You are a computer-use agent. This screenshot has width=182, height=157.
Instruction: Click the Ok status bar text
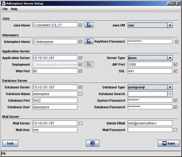[4, 153]
